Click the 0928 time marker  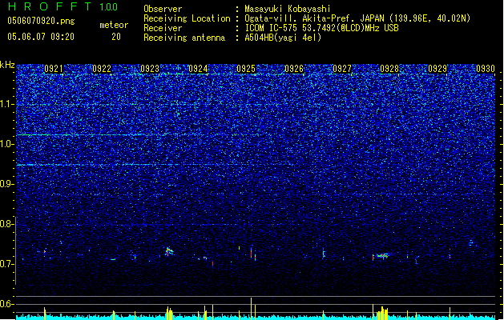(389, 69)
